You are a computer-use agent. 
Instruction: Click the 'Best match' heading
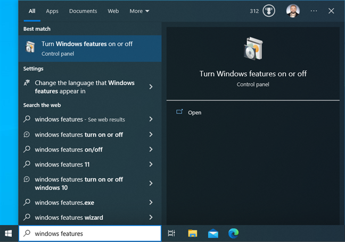37,29
